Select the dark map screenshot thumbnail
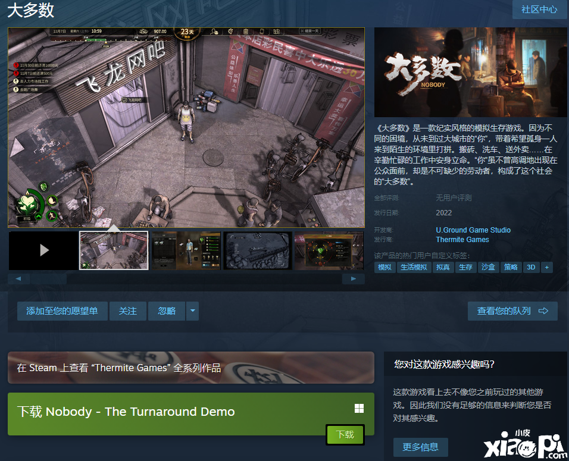Viewport: 569px width, 461px height. coord(258,250)
